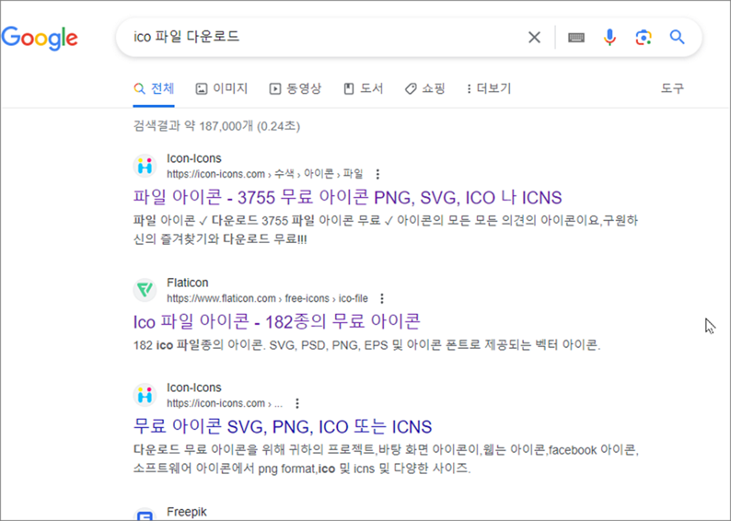Image resolution: width=731 pixels, height=521 pixels.
Task: Click Icon-Icons favicon above 무료 아이콘 SVG result
Action: coord(144,395)
